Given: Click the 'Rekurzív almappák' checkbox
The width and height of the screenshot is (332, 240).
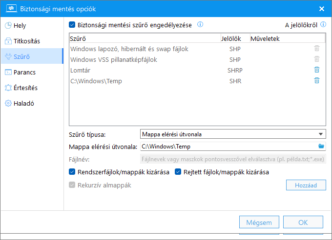Looking at the screenshot, I should click(x=72, y=185).
